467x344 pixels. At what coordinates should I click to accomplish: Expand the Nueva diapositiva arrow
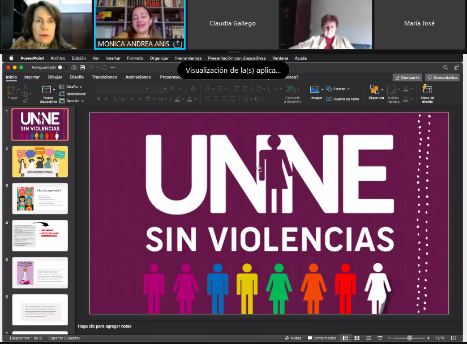coord(54,89)
